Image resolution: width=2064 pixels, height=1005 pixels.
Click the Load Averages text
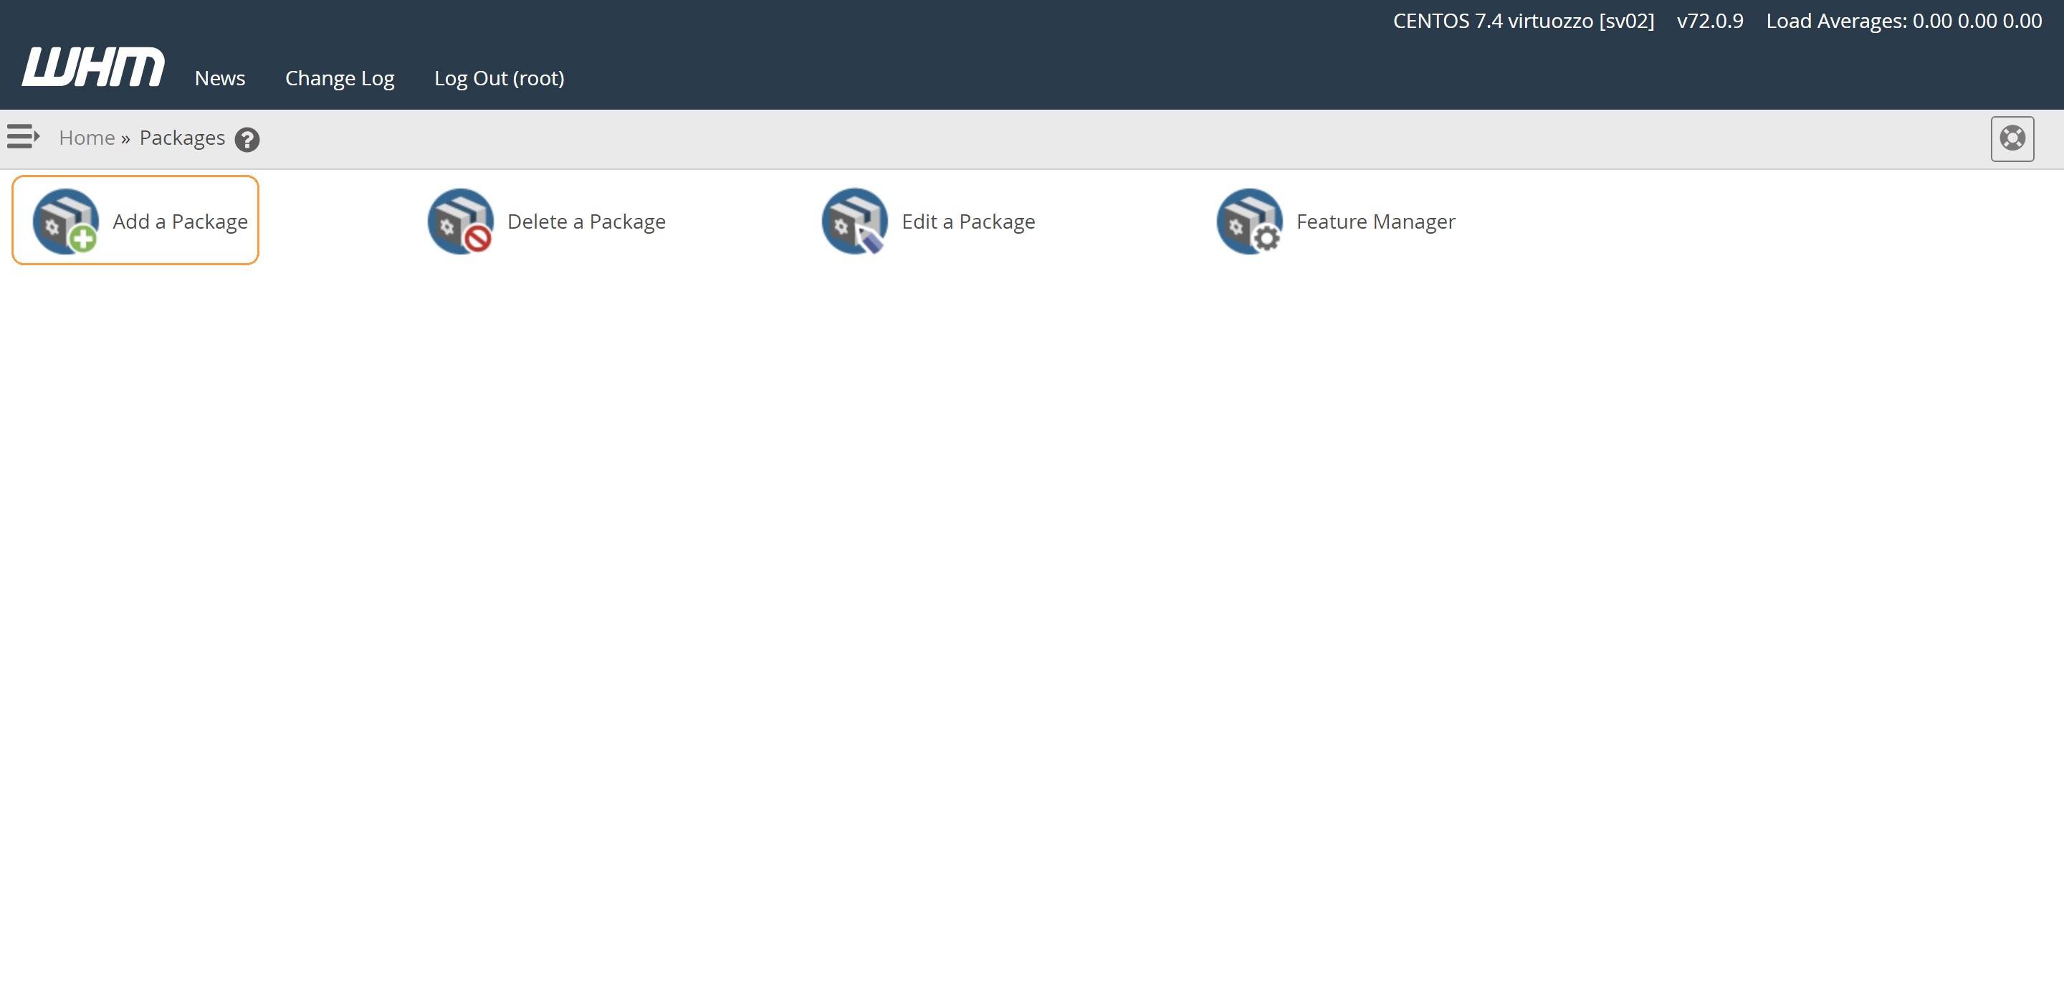coord(1903,21)
